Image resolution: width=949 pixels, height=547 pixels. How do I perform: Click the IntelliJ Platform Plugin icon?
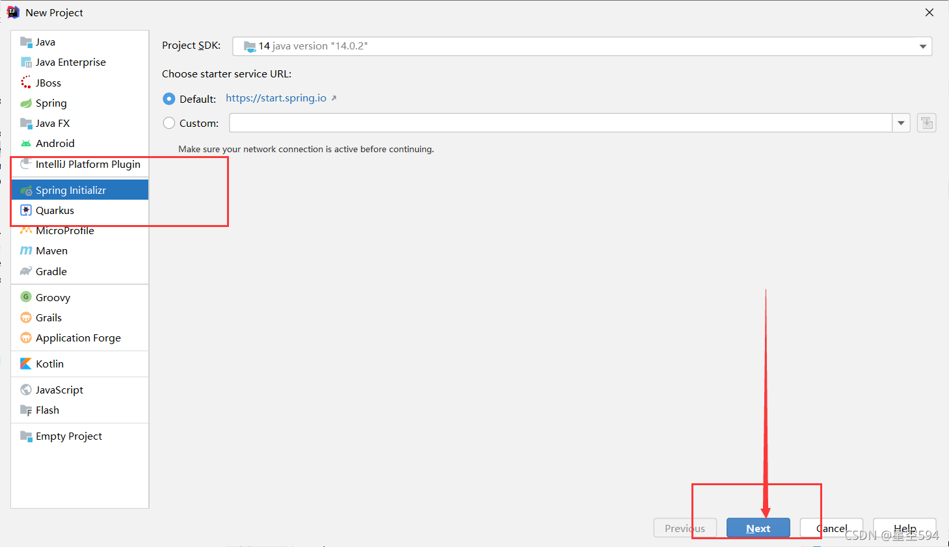point(26,164)
